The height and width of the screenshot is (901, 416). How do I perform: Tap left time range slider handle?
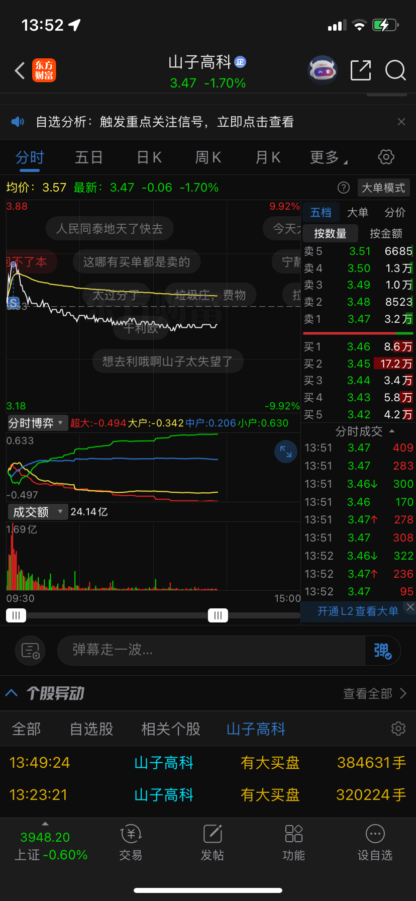coord(16,615)
